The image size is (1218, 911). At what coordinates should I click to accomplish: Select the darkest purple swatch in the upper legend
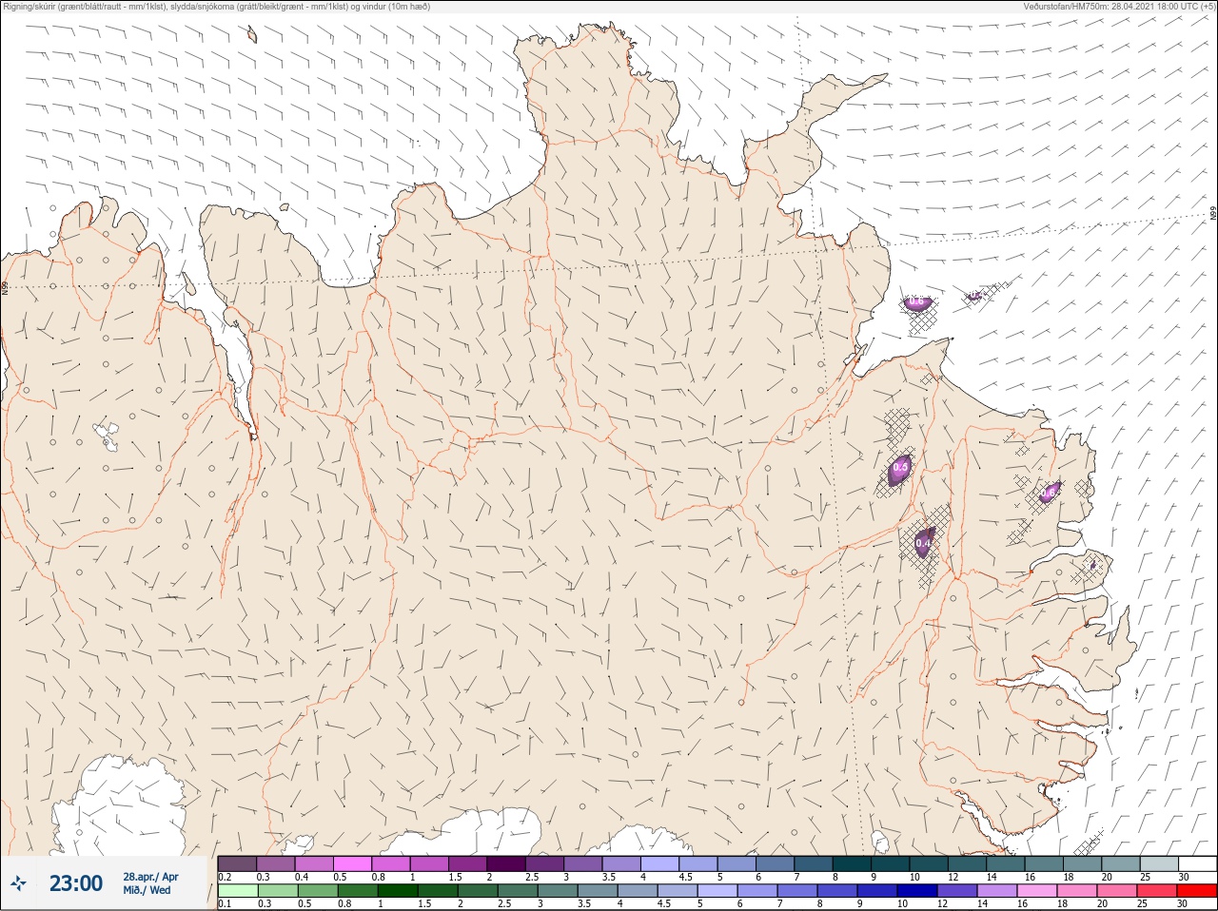[x=506, y=863]
